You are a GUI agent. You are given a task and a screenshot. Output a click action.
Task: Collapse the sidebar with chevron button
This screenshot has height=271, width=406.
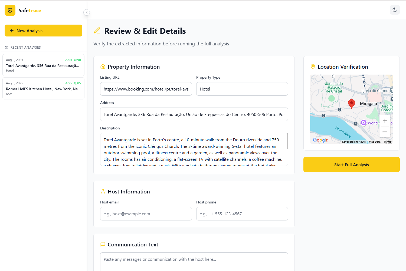click(87, 12)
